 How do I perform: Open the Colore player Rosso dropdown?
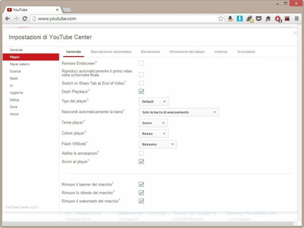pyautogui.click(x=153, y=133)
